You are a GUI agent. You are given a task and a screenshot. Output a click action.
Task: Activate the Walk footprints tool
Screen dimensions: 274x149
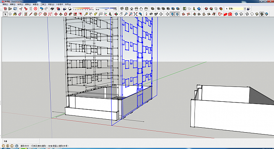coord(156,14)
